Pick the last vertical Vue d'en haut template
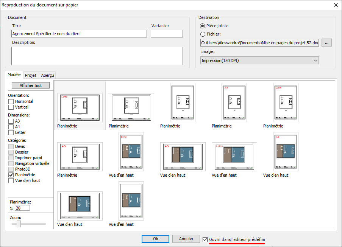Image resolution: width=342 pixels, height=247 pixels. [131, 201]
